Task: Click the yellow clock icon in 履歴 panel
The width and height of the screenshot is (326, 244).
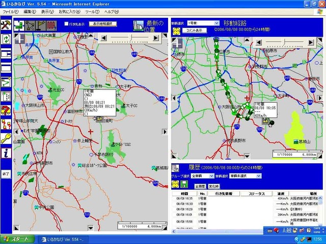Action: click(x=175, y=184)
